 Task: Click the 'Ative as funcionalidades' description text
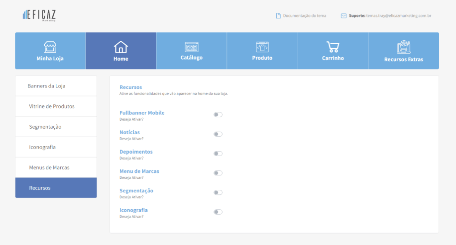tap(174, 93)
